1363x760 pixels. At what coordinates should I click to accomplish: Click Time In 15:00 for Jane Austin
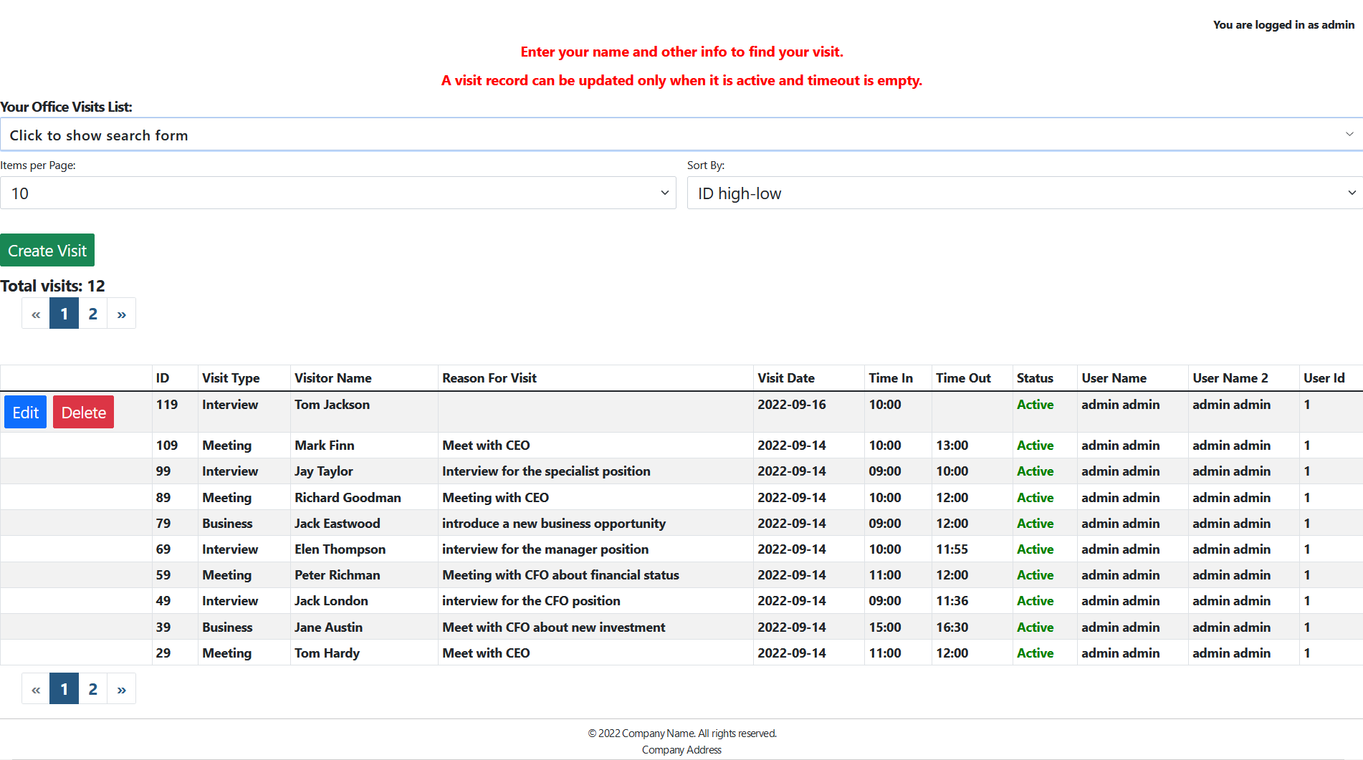[x=885, y=627]
